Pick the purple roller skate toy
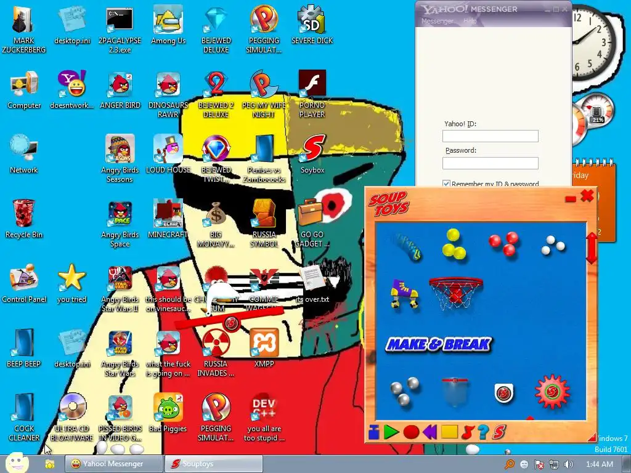631x473 pixels. 404,294
